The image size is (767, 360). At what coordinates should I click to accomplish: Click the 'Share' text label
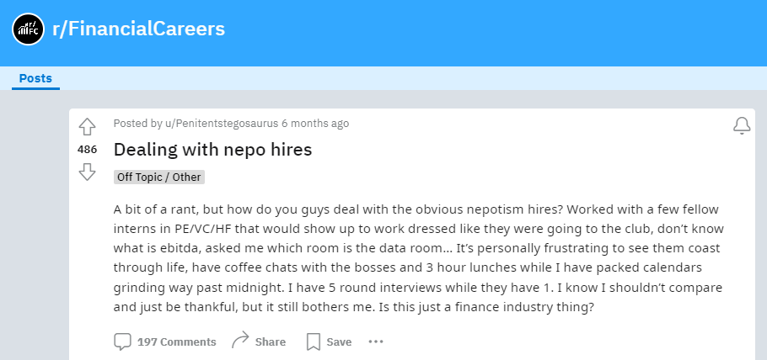271,342
